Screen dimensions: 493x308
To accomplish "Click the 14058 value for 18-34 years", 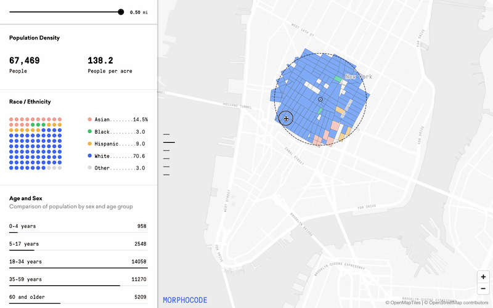I will coord(139,261).
